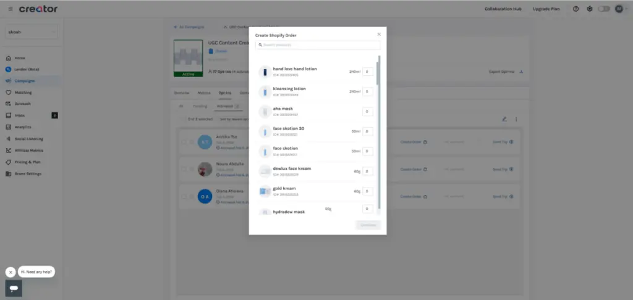Click the Collaboration Hub link

[503, 9]
